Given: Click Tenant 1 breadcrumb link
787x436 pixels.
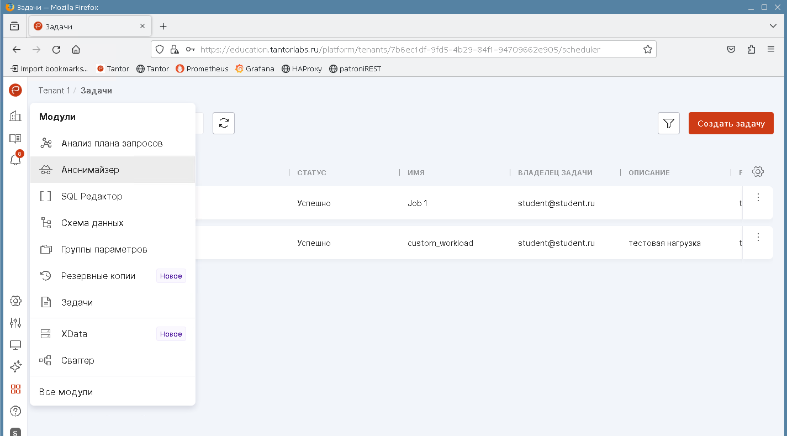Looking at the screenshot, I should tap(54, 91).
